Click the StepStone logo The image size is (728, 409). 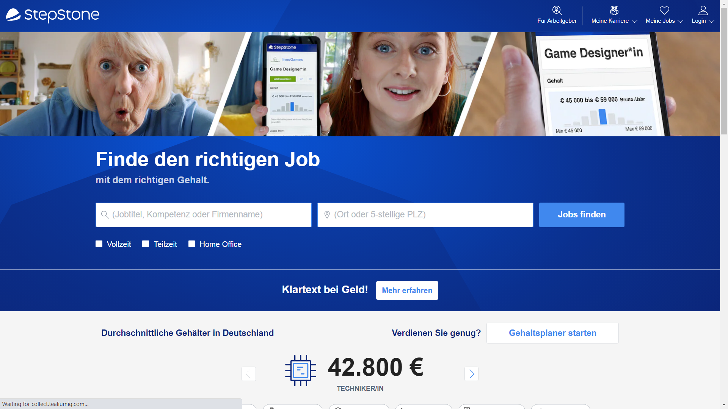[x=52, y=15]
